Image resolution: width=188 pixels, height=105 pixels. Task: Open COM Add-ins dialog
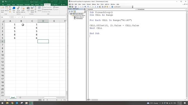point(23,10)
